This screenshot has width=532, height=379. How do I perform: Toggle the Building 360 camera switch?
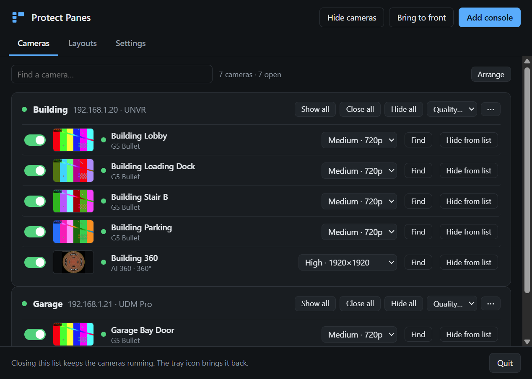point(35,262)
